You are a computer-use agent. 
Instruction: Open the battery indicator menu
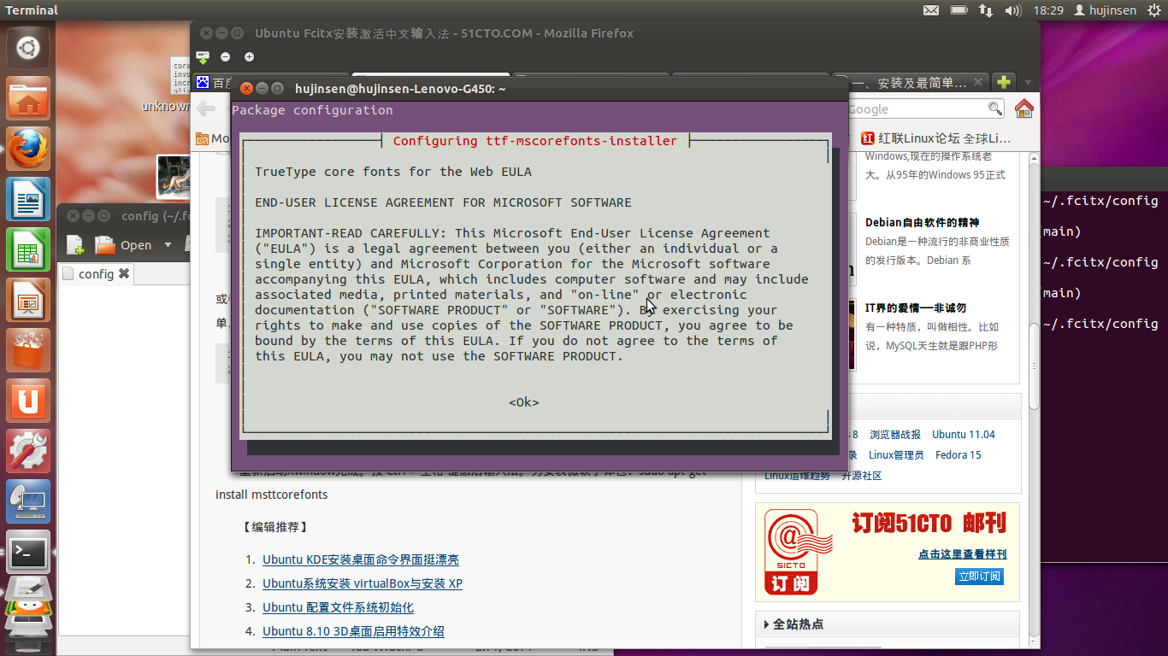[x=959, y=10]
